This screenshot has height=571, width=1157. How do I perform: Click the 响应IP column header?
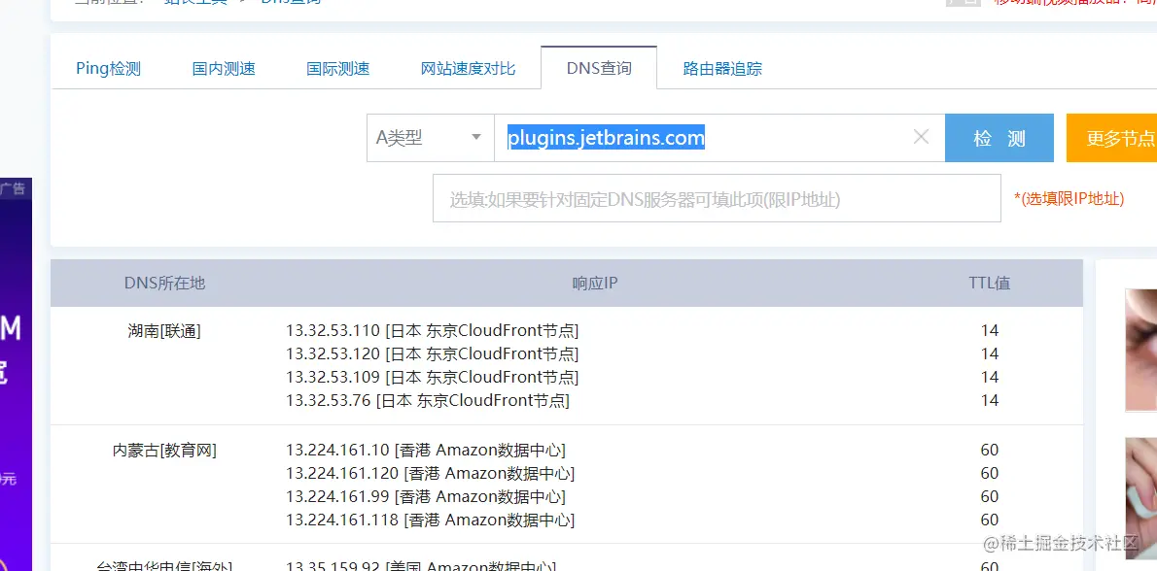[595, 283]
